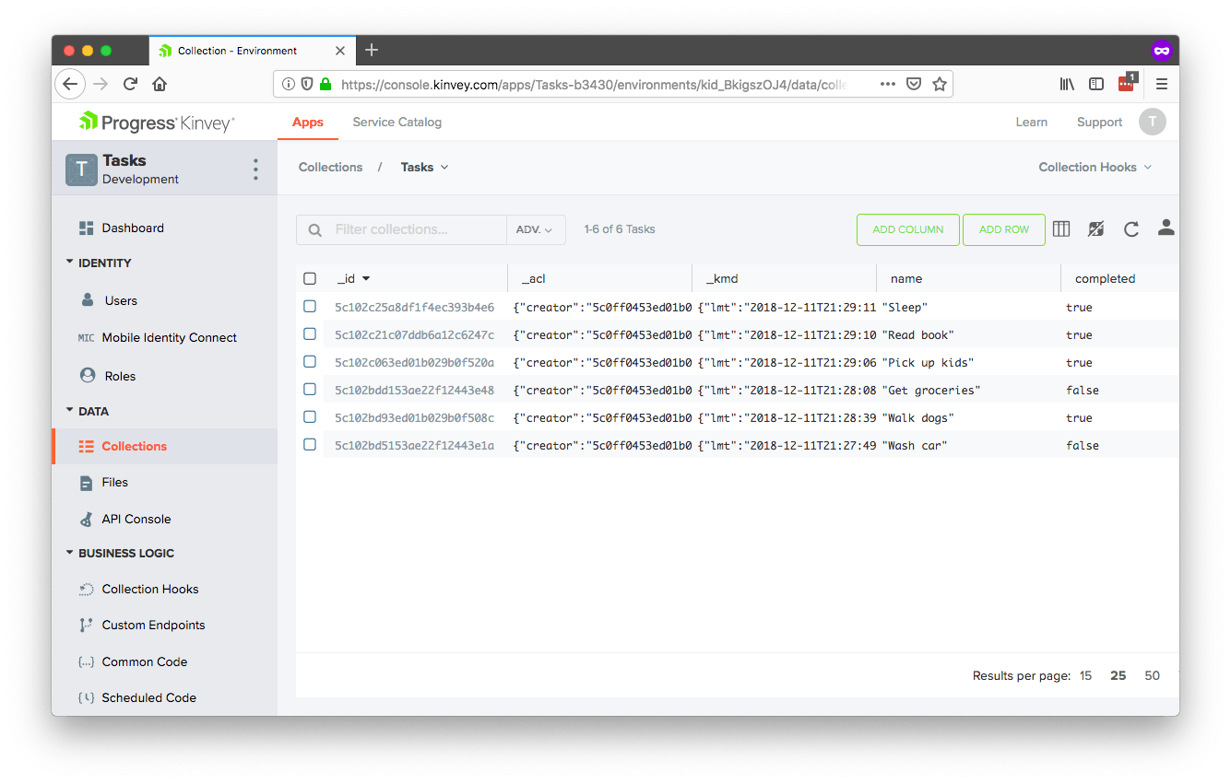Switch to the Service Catalog tab

(397, 123)
